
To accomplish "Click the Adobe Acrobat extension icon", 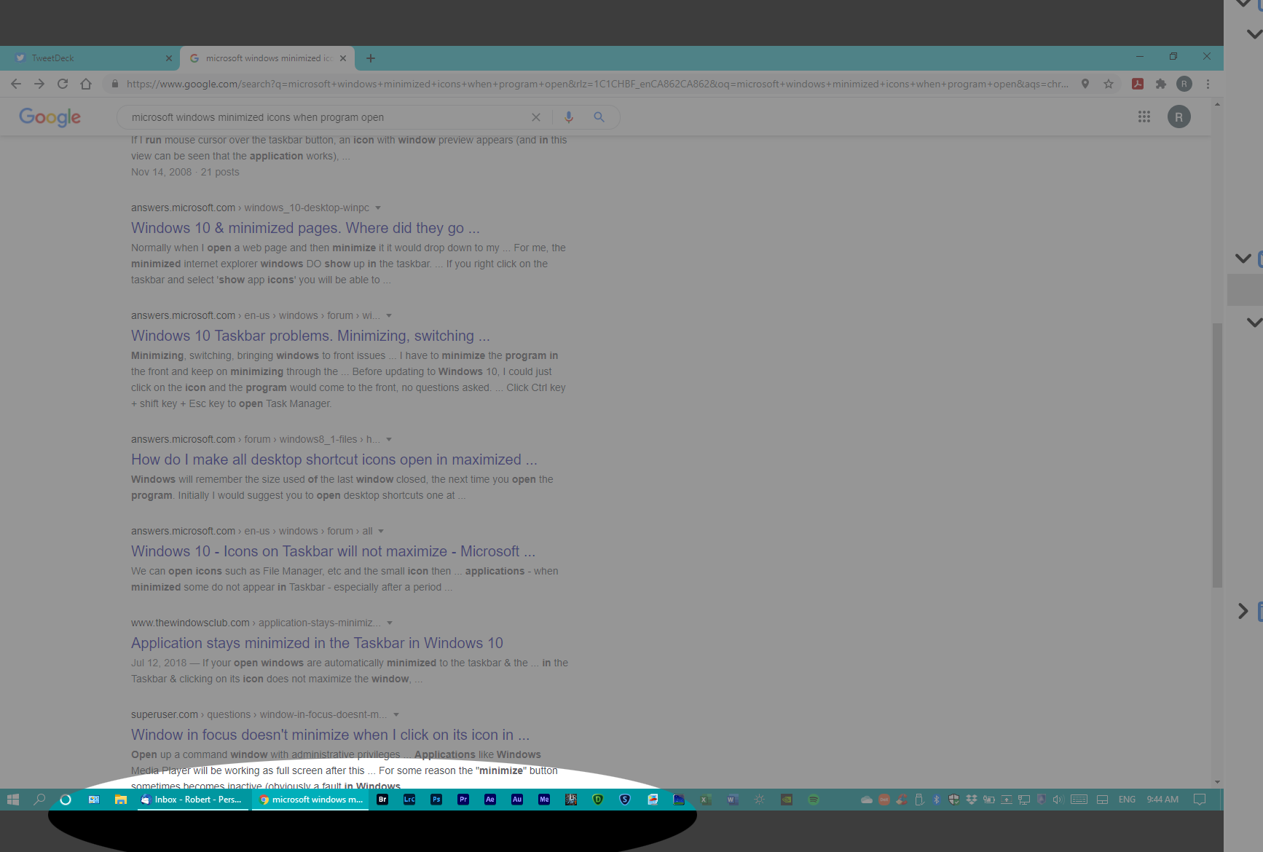I will pos(1138,84).
